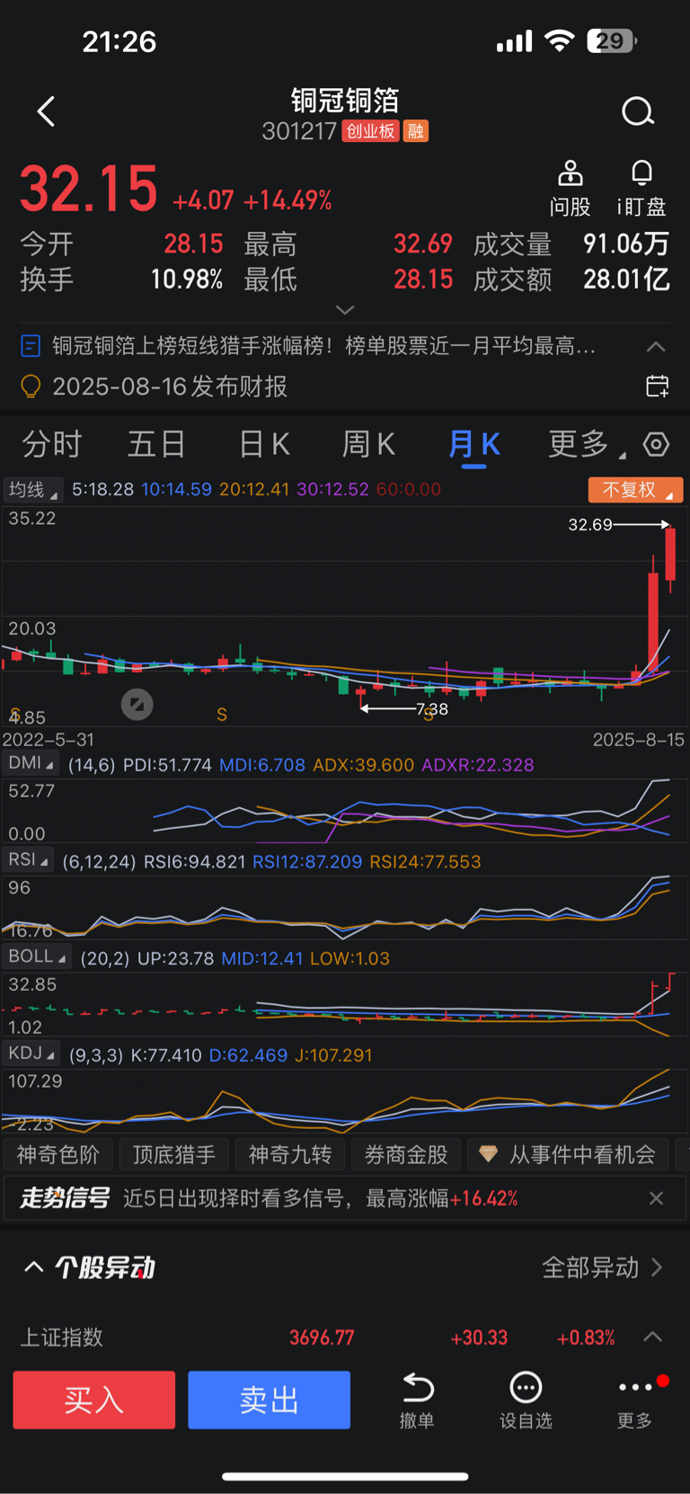Switch to 周K chart tab
This screenshot has height=1494, width=690.
(x=368, y=444)
